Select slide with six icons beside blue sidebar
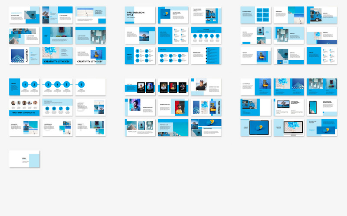 click(140, 56)
